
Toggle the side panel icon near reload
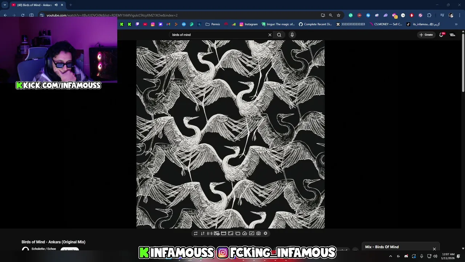coord(31,15)
